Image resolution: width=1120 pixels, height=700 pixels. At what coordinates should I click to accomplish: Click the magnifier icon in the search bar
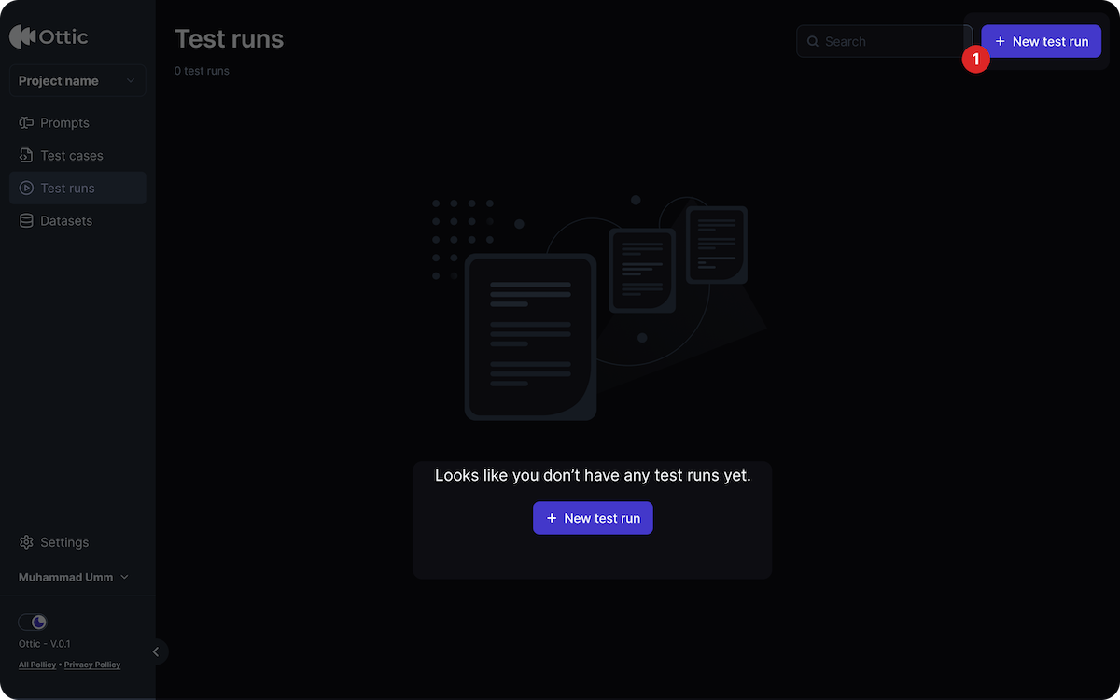[813, 41]
